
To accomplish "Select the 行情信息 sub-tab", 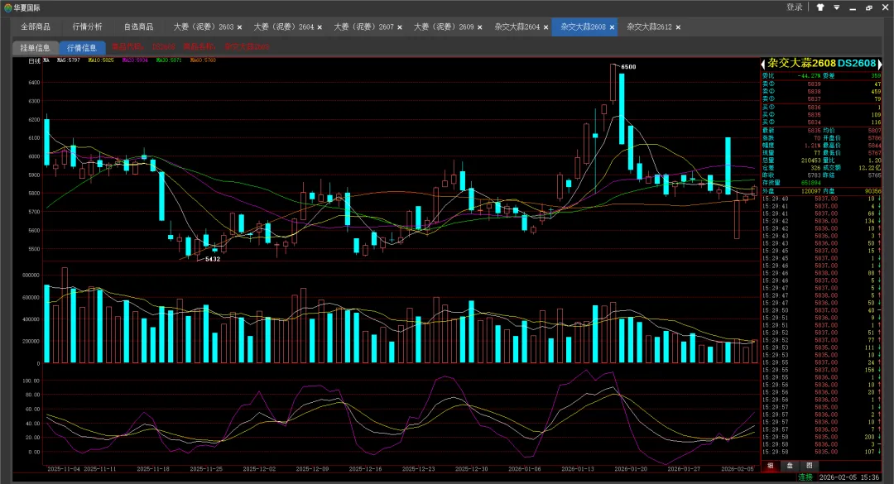I will [82, 48].
